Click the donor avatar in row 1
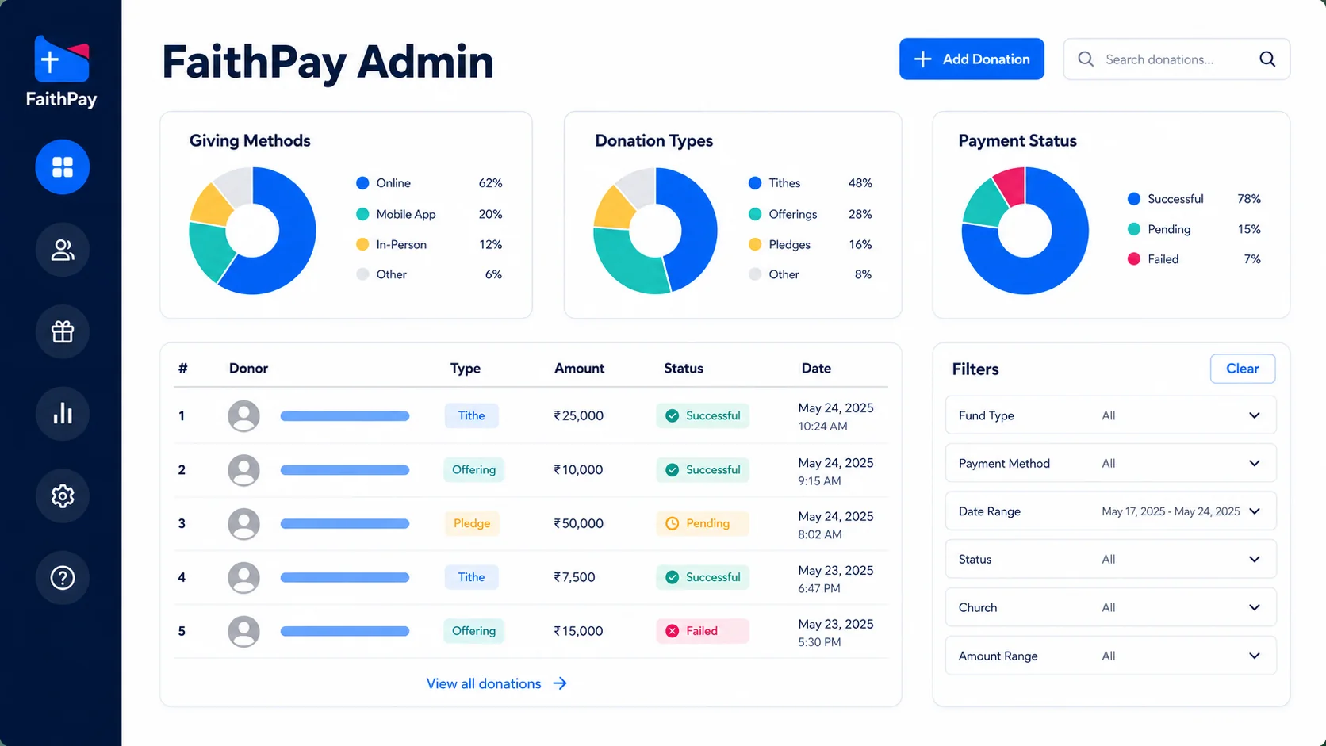Viewport: 1326px width, 746px height. (243, 416)
